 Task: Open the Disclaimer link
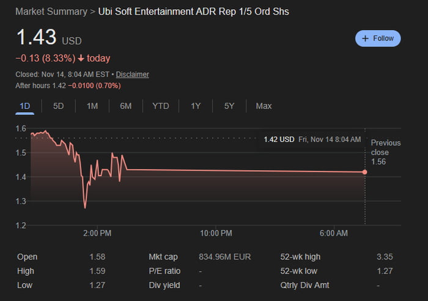[x=132, y=74]
